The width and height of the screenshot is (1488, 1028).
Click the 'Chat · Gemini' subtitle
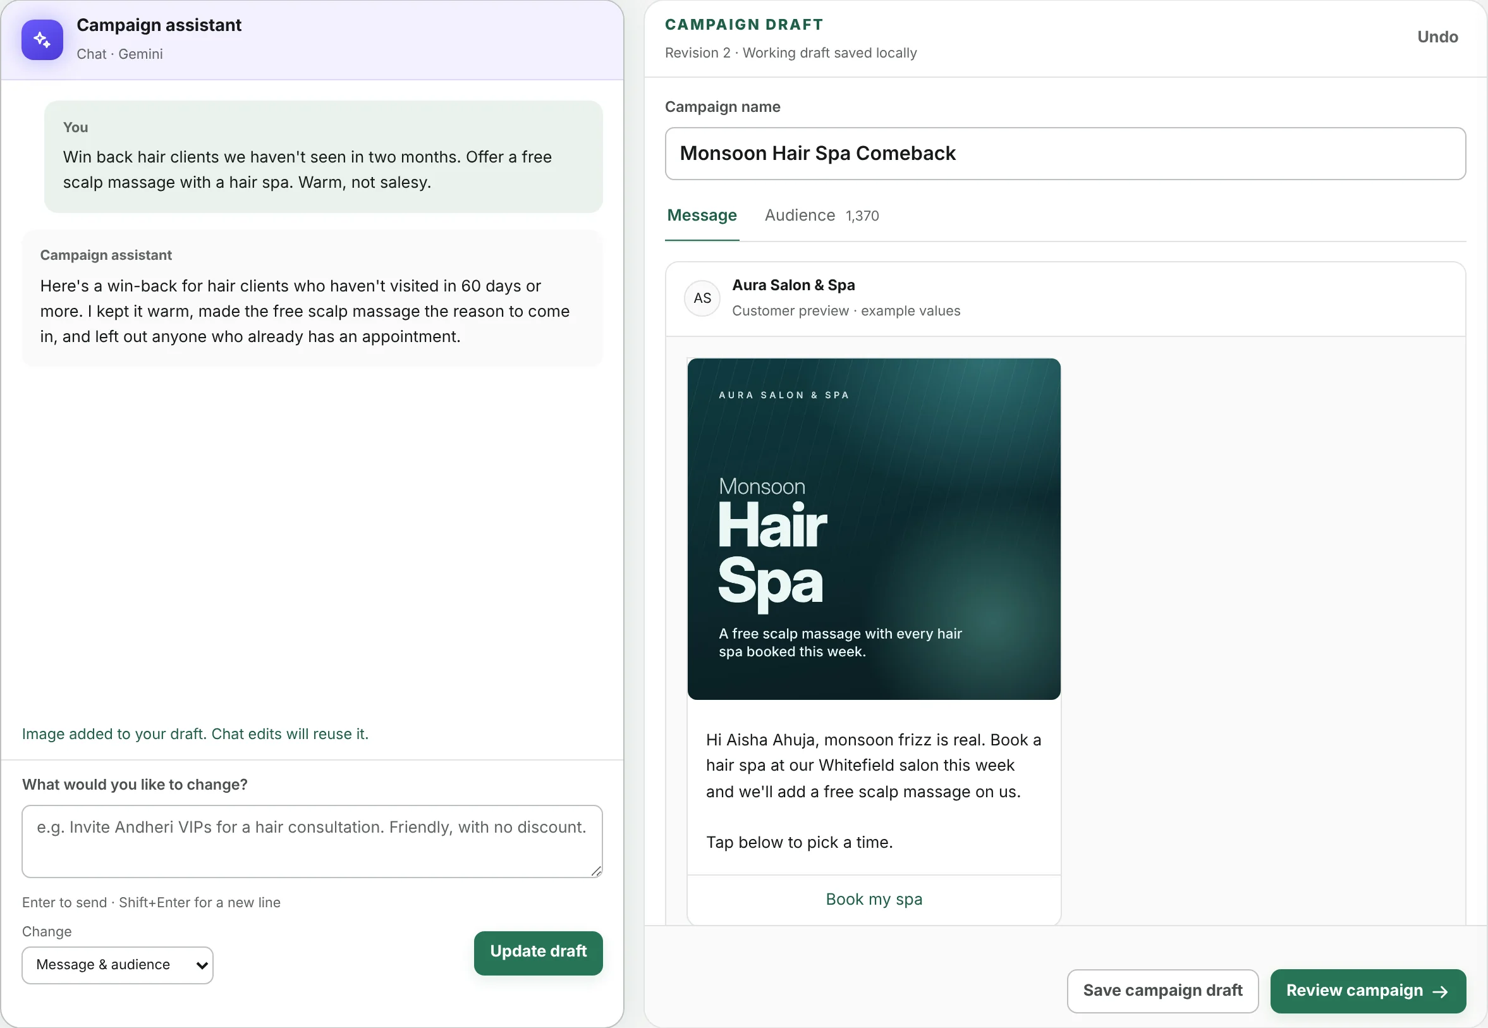click(x=119, y=54)
